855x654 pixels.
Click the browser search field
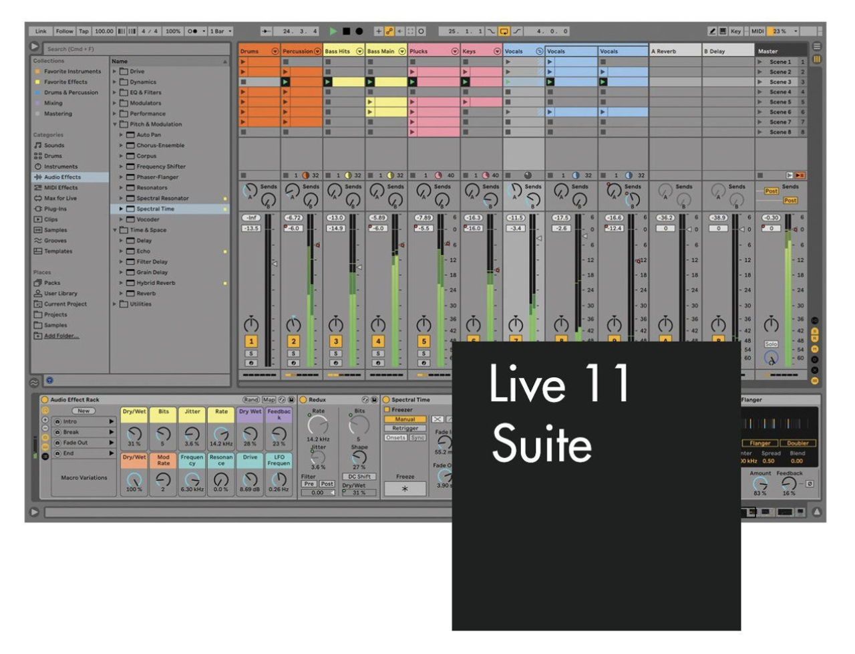click(136, 49)
